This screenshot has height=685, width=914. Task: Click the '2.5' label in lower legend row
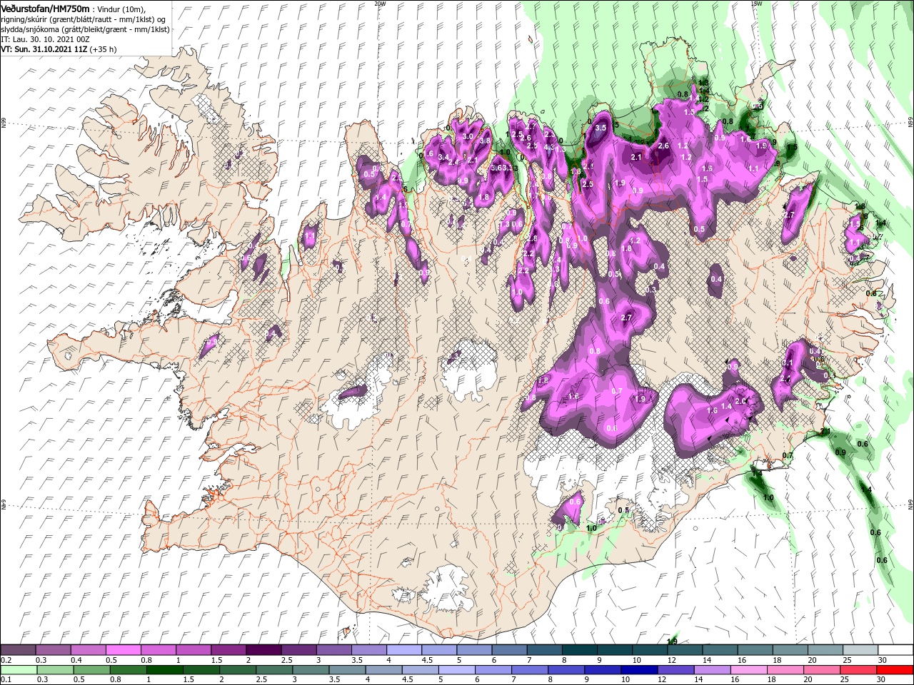(x=261, y=680)
